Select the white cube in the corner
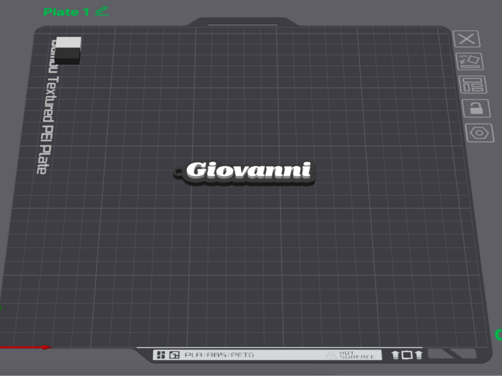This screenshot has height=376, width=502. tap(68, 51)
